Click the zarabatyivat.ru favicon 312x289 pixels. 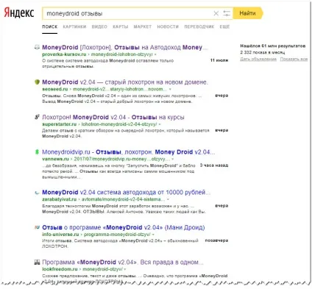37,193
